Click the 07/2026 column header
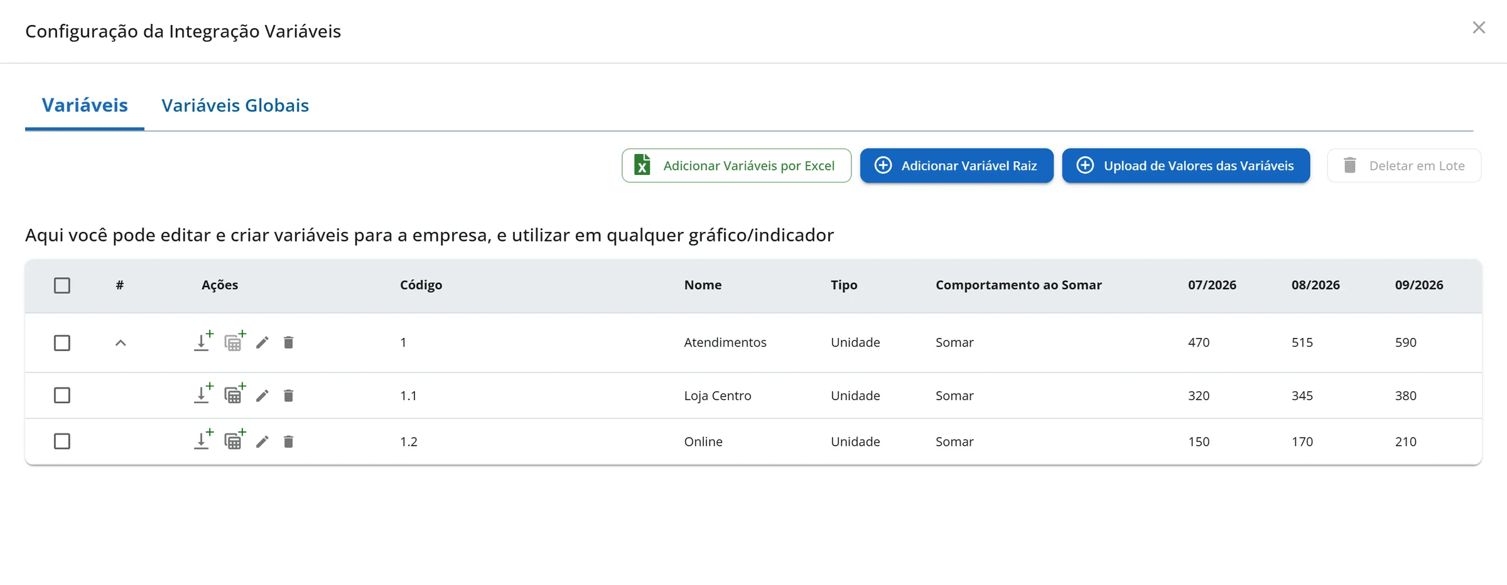Screen dimensions: 1507x585 point(1212,285)
